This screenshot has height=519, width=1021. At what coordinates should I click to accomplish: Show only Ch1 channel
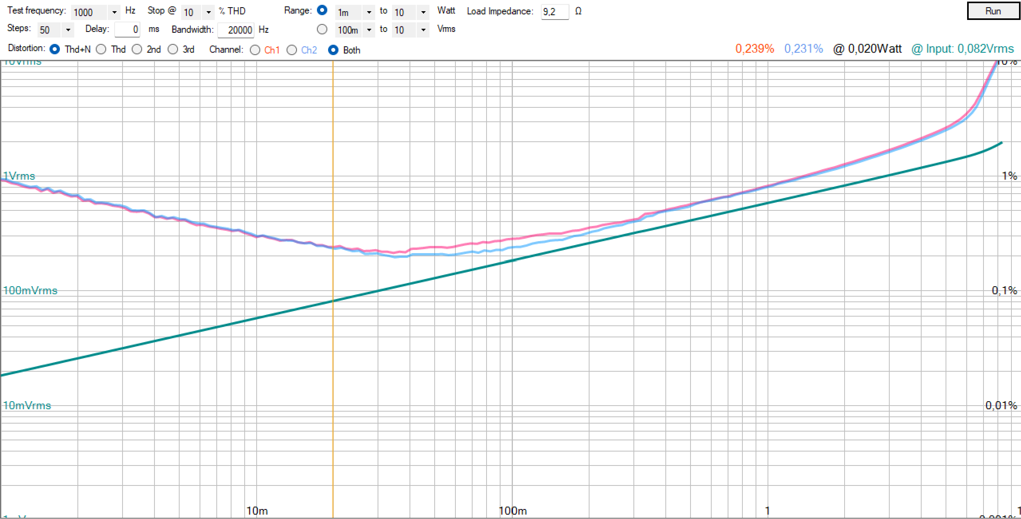[255, 50]
